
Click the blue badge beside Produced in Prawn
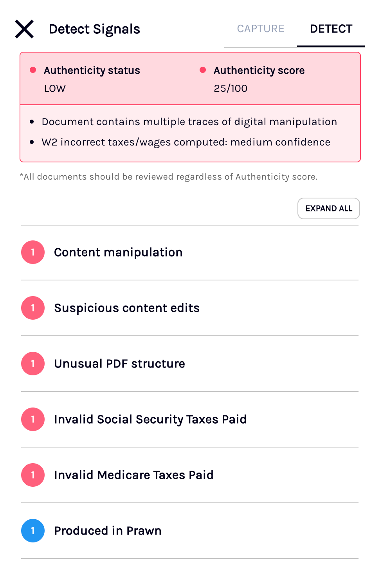(x=33, y=531)
